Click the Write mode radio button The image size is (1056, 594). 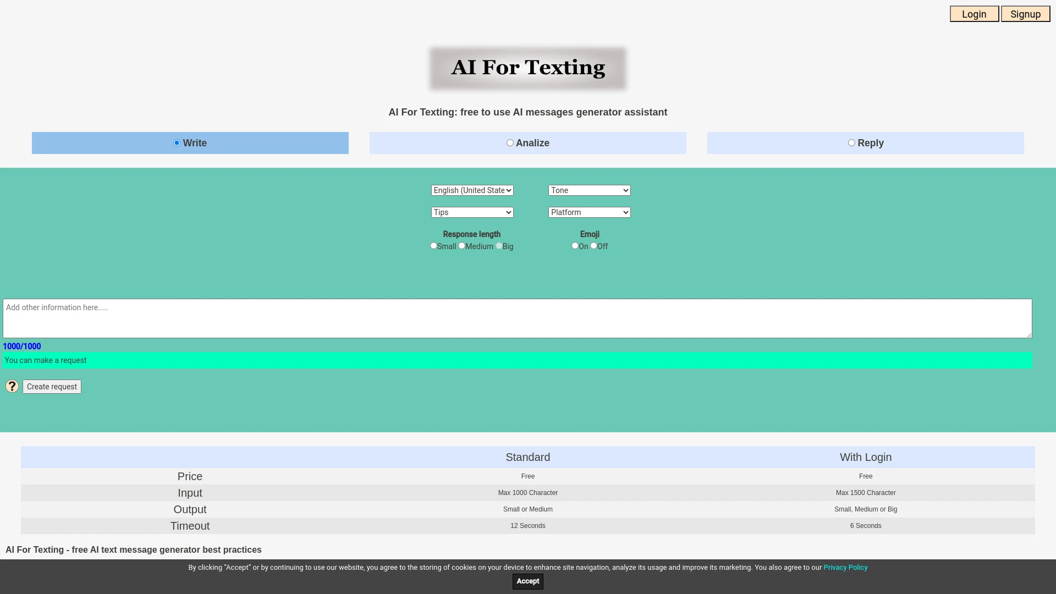(x=176, y=142)
